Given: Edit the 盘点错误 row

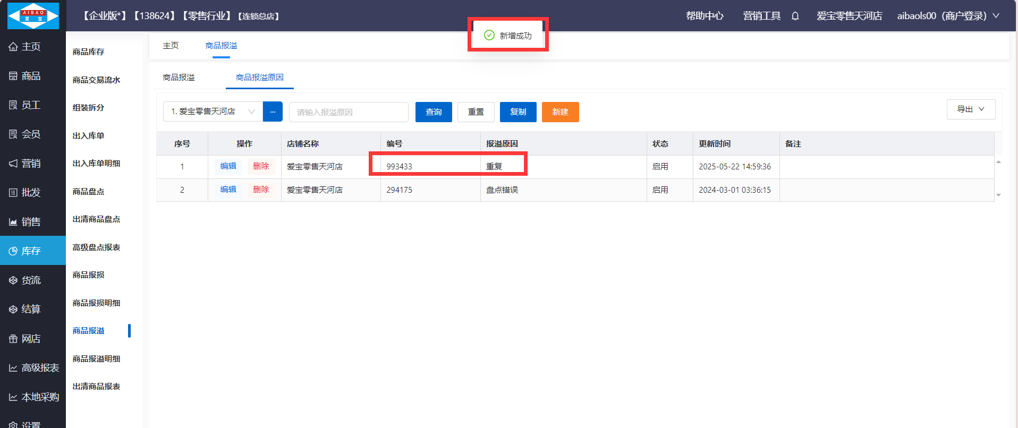Looking at the screenshot, I should click(228, 190).
